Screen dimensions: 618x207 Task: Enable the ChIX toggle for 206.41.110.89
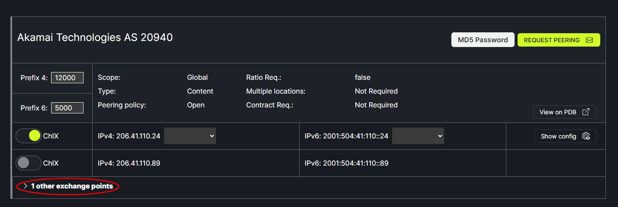[29, 163]
